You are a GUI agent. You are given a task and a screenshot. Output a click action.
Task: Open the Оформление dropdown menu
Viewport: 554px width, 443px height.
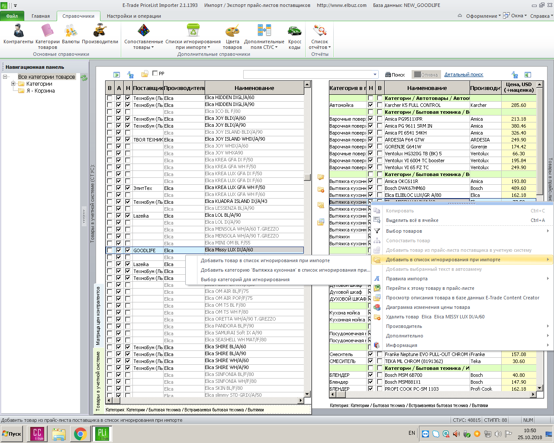coord(483,16)
